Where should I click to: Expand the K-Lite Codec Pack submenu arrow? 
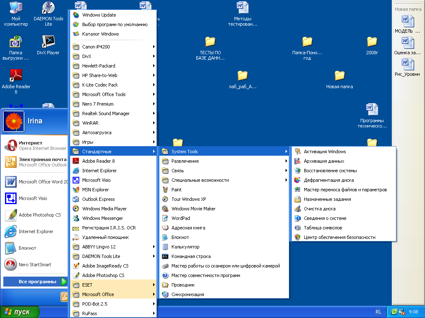[x=154, y=85]
